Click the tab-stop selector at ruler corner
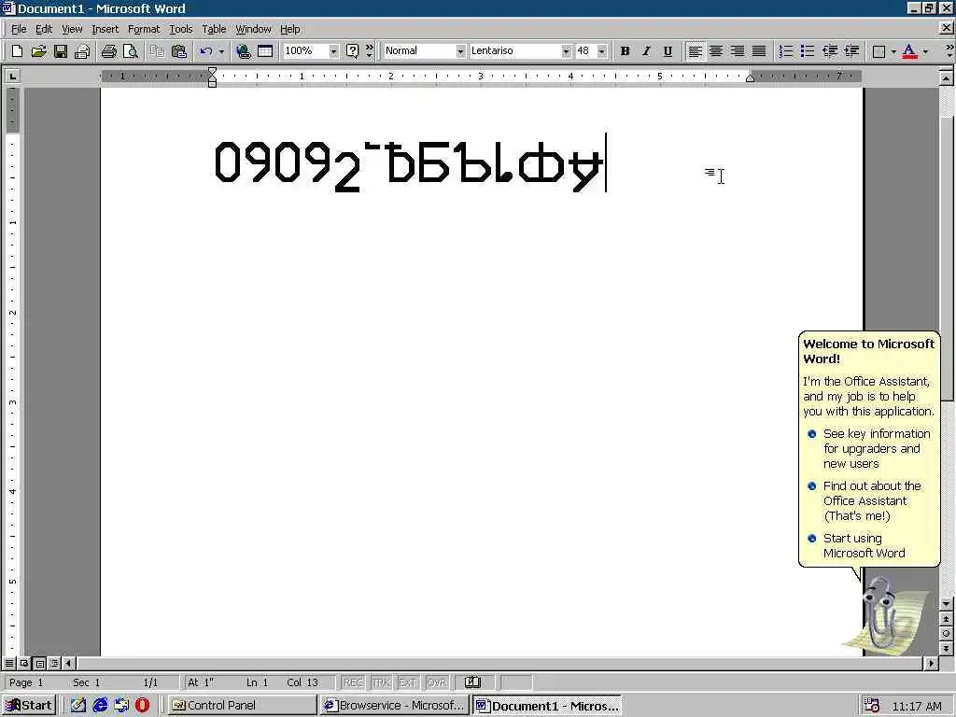Image resolution: width=956 pixels, height=717 pixels. [x=12, y=77]
